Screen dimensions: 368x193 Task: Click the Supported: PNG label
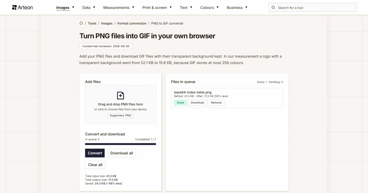pos(121,115)
